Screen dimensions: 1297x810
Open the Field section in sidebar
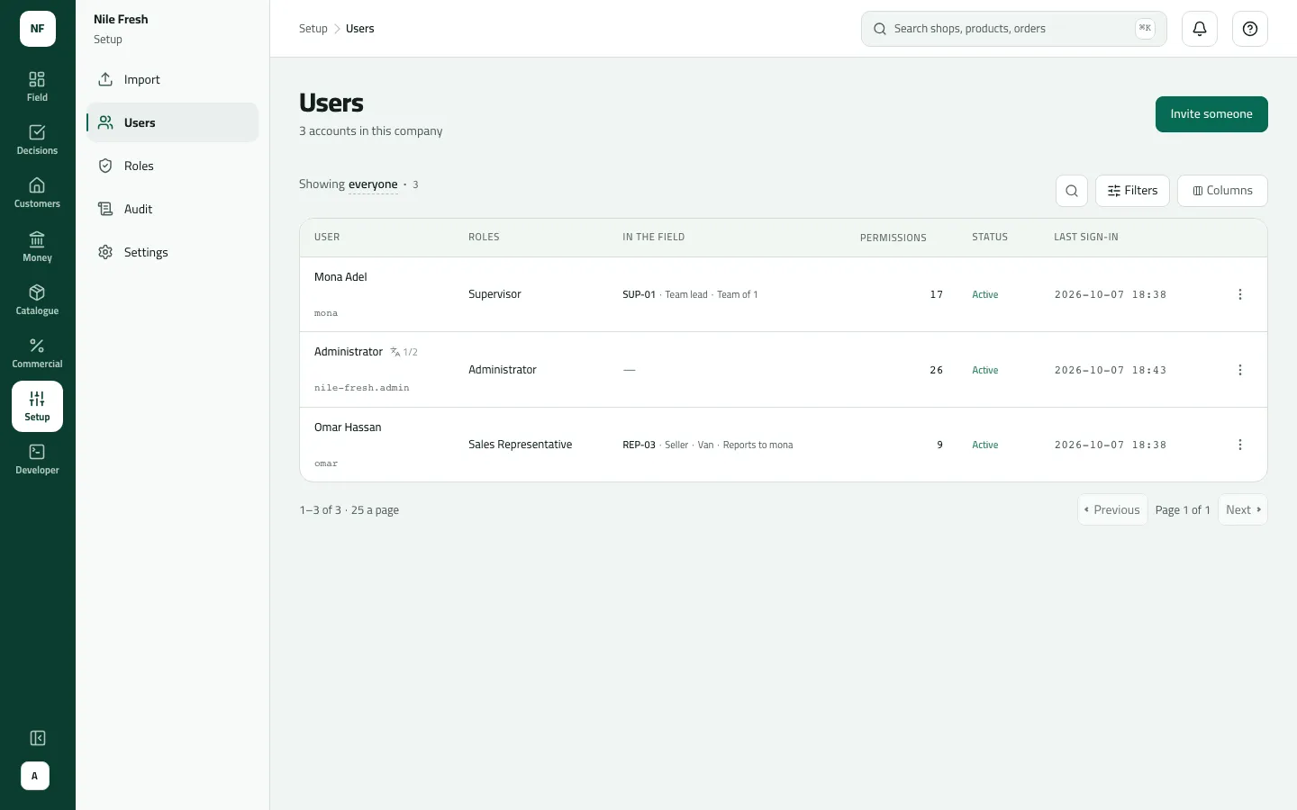tap(37, 86)
